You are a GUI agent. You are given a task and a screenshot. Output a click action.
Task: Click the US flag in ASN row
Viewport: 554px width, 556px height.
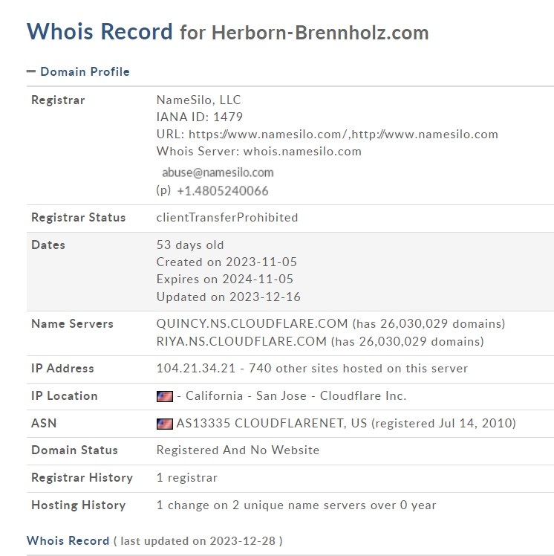[165, 424]
